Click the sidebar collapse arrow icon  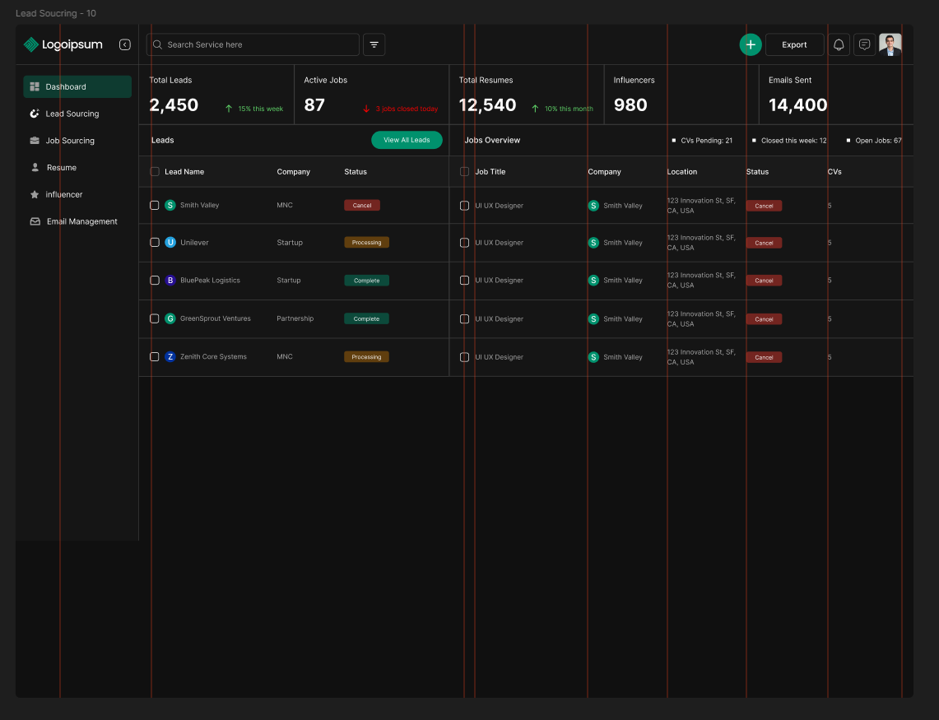tap(125, 44)
